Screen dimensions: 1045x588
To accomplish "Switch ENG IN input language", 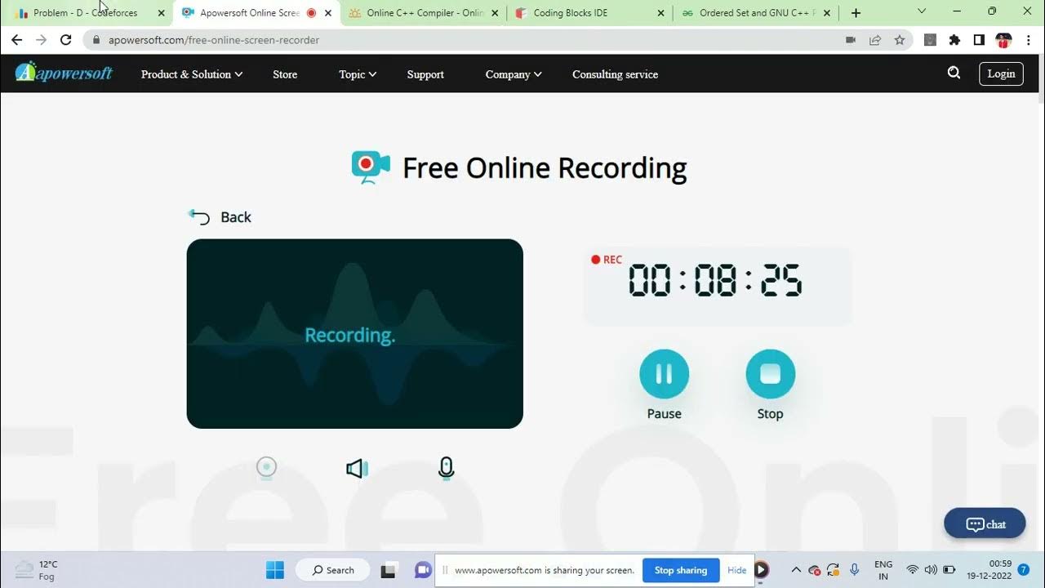I will click(x=883, y=570).
